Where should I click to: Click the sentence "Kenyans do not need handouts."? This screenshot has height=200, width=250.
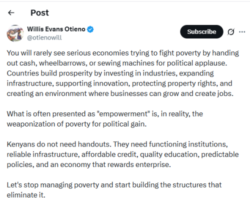point(59,144)
